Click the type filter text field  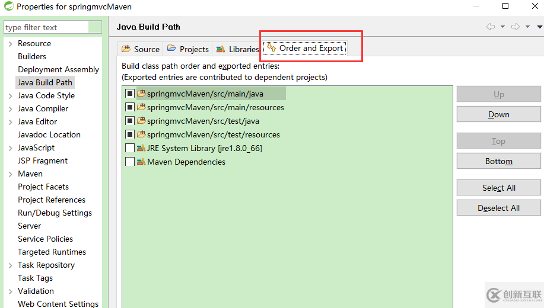[46, 27]
